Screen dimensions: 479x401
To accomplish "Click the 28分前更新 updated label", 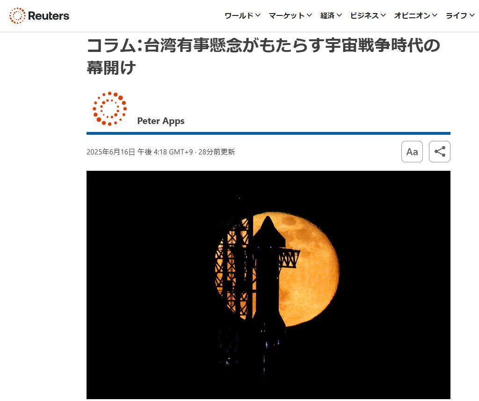I will (217, 152).
